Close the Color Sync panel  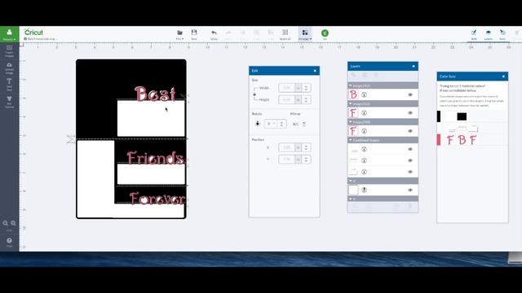[x=503, y=77]
